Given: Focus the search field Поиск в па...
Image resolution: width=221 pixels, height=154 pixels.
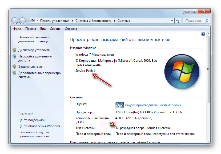Looking at the screenshot, I should point(194,21).
